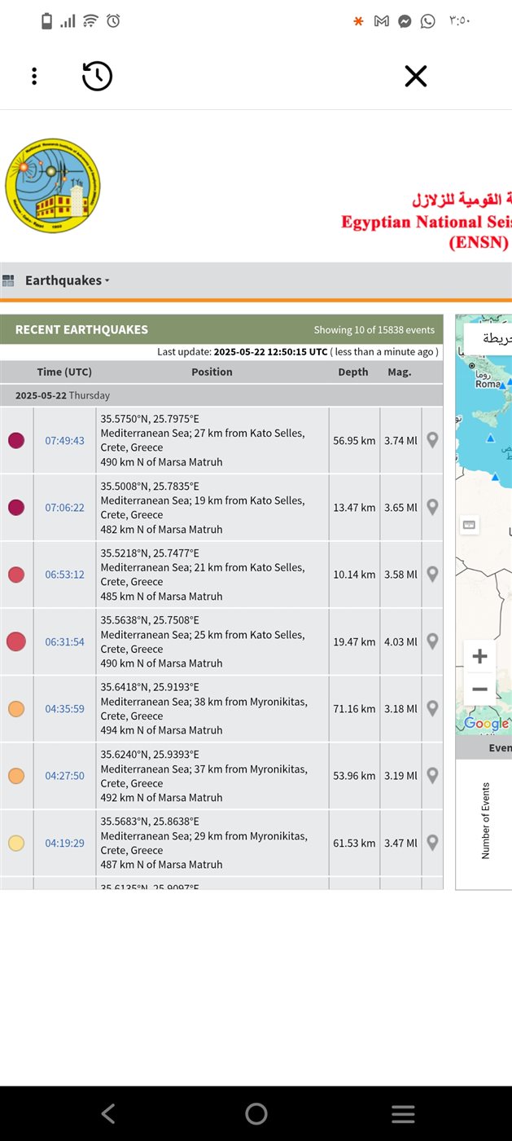Open the 04:27:50 earthquake event link
This screenshot has height=1141, width=512.
tap(64, 776)
